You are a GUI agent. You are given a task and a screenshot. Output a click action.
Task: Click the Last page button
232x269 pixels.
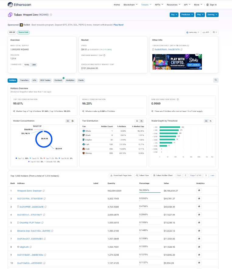pos(213,175)
